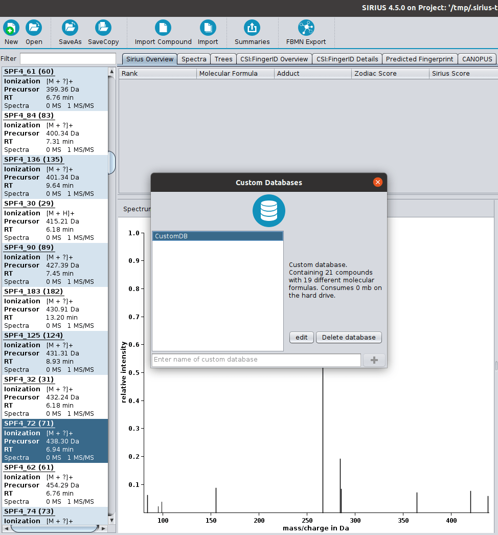Open a project with the Open icon
The width and height of the screenshot is (498, 535).
click(34, 28)
